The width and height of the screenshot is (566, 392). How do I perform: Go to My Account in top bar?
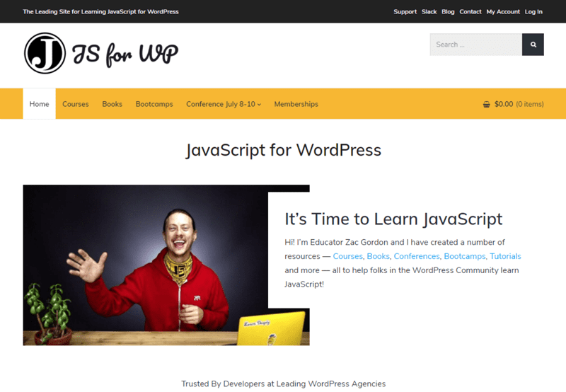tap(503, 11)
